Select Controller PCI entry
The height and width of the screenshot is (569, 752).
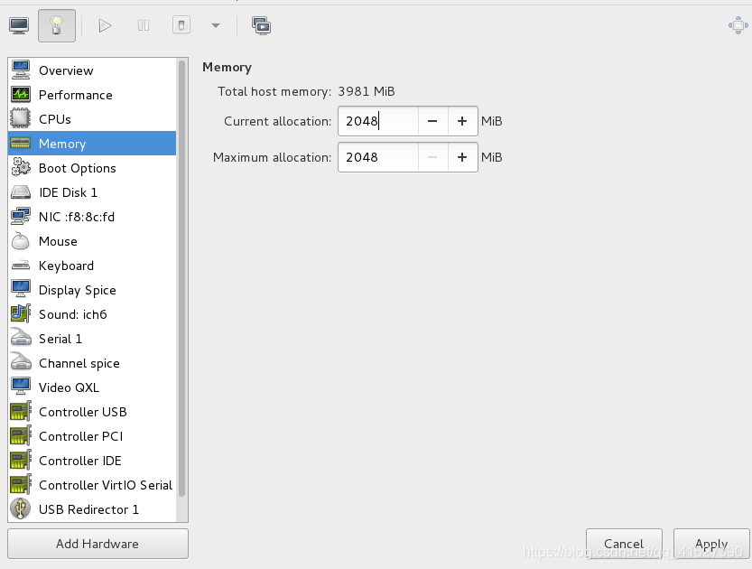[92, 436]
